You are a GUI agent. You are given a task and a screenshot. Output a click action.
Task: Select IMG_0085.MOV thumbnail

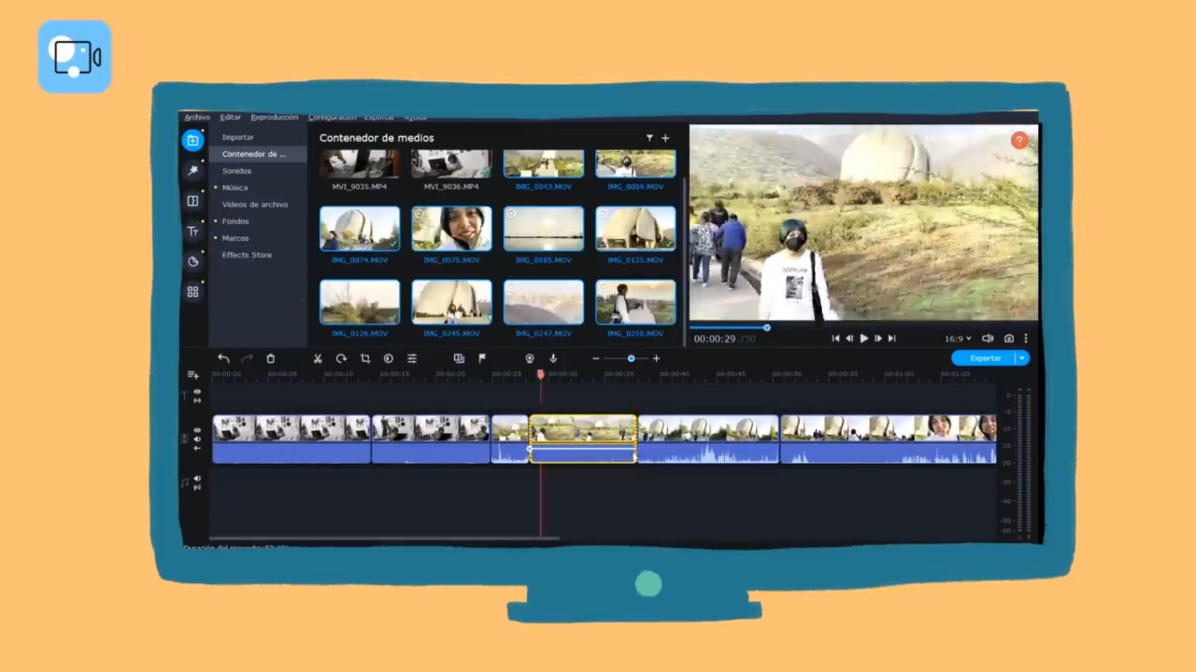[544, 229]
